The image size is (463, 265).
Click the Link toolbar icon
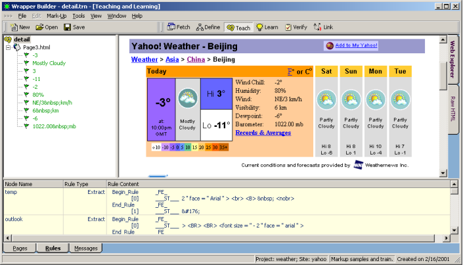317,27
